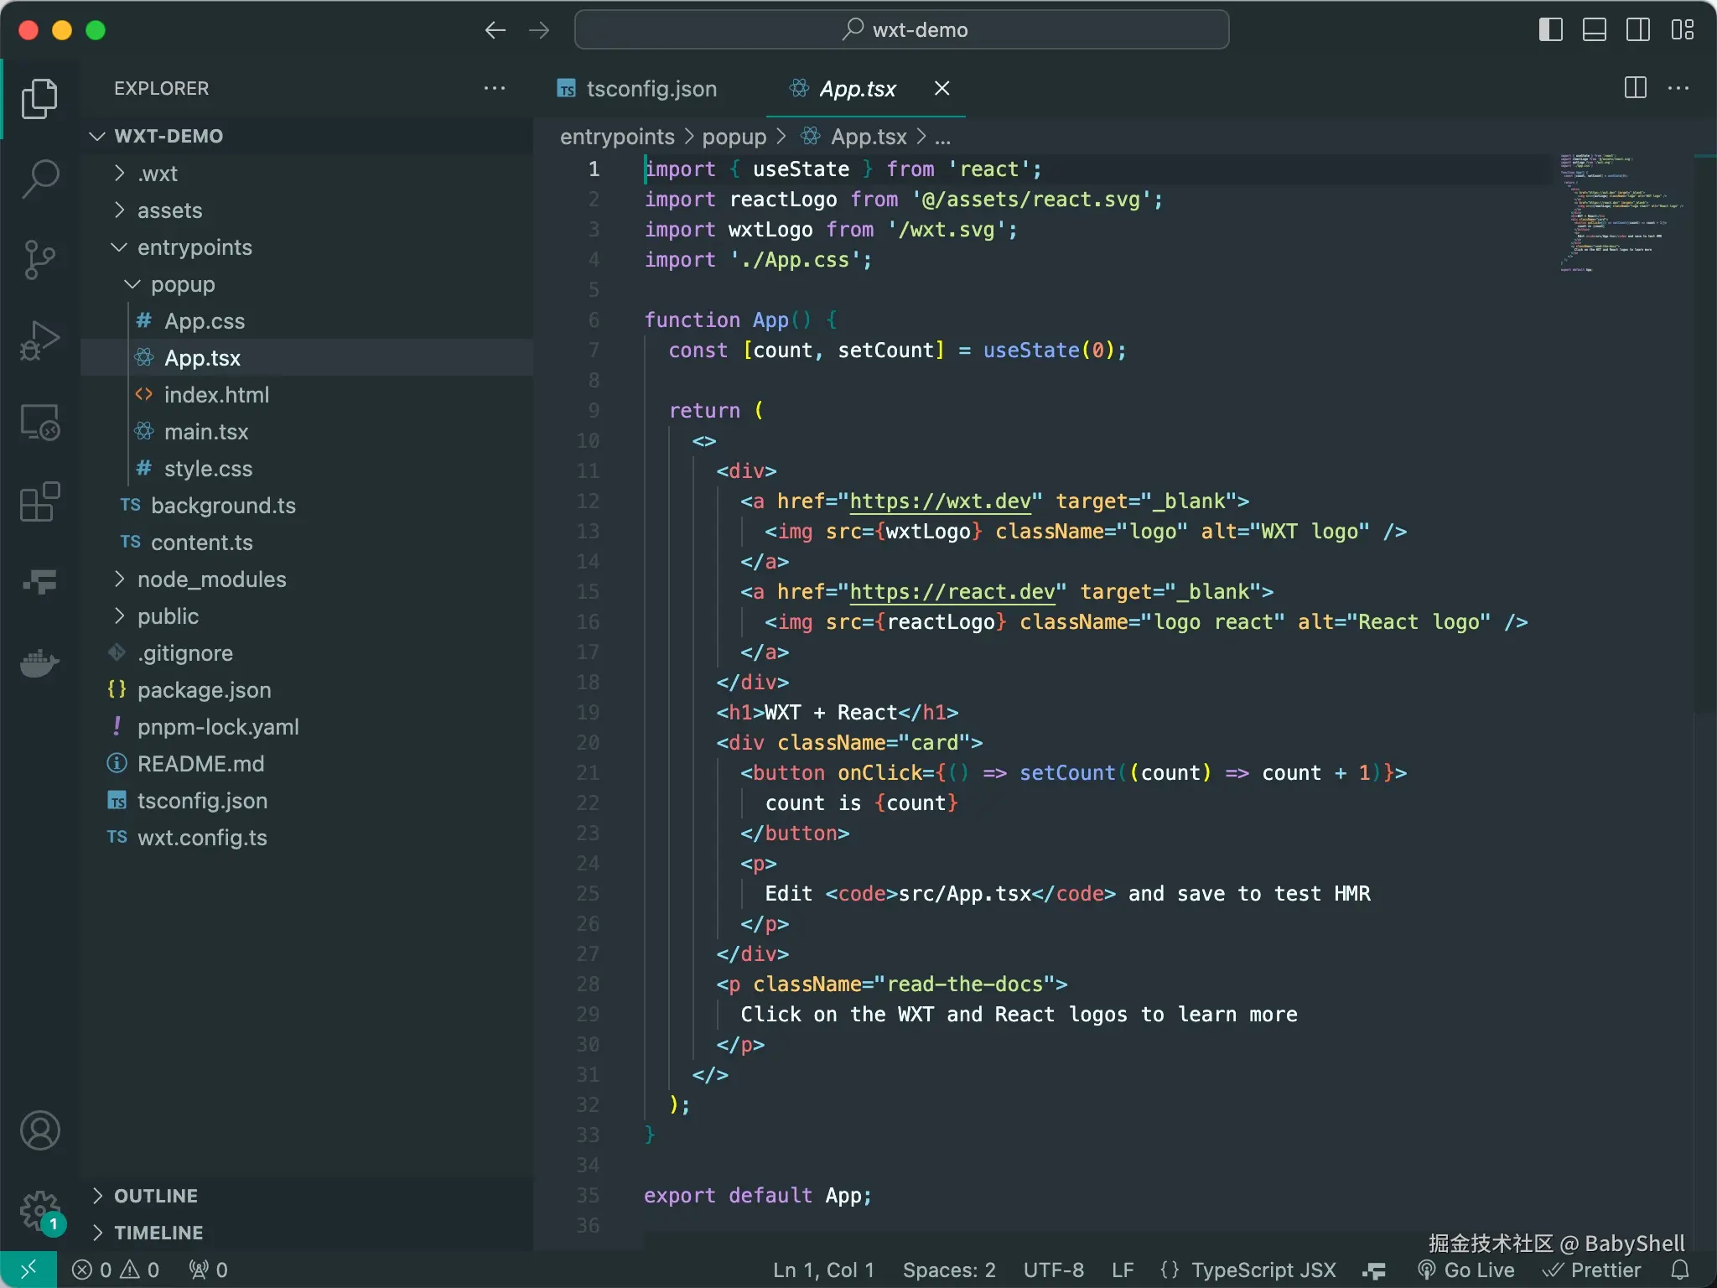Expand the node_modules folder
This screenshot has height=1288, width=1717.
[x=211, y=579]
